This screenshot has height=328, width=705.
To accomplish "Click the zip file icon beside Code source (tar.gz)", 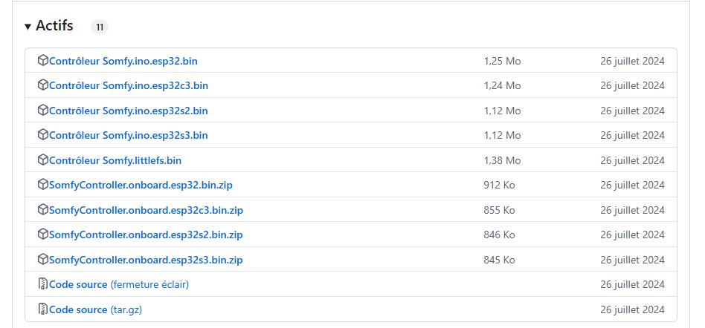I will 42,309.
